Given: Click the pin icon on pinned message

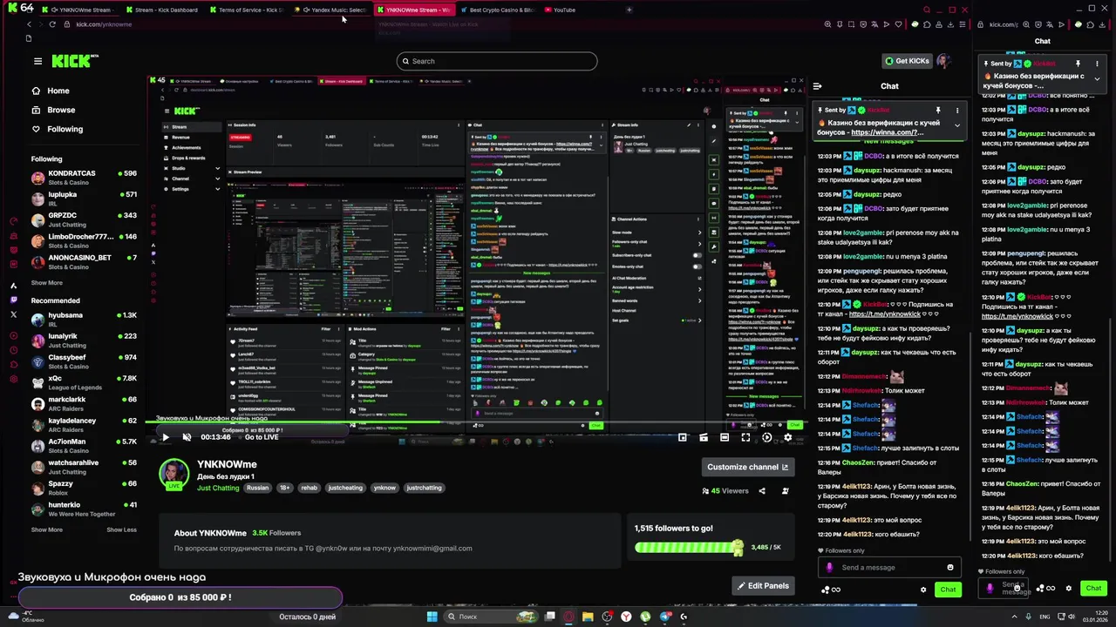Looking at the screenshot, I should click(x=938, y=111).
